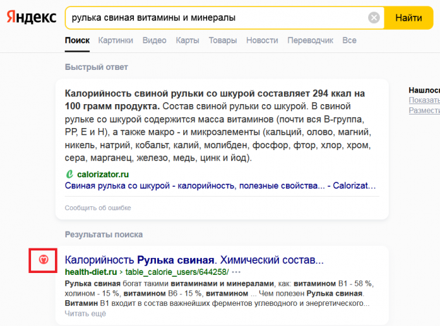The height and width of the screenshot is (326, 440).
Task: Click the health-diet.ru favicon icon
Action: (x=43, y=260)
